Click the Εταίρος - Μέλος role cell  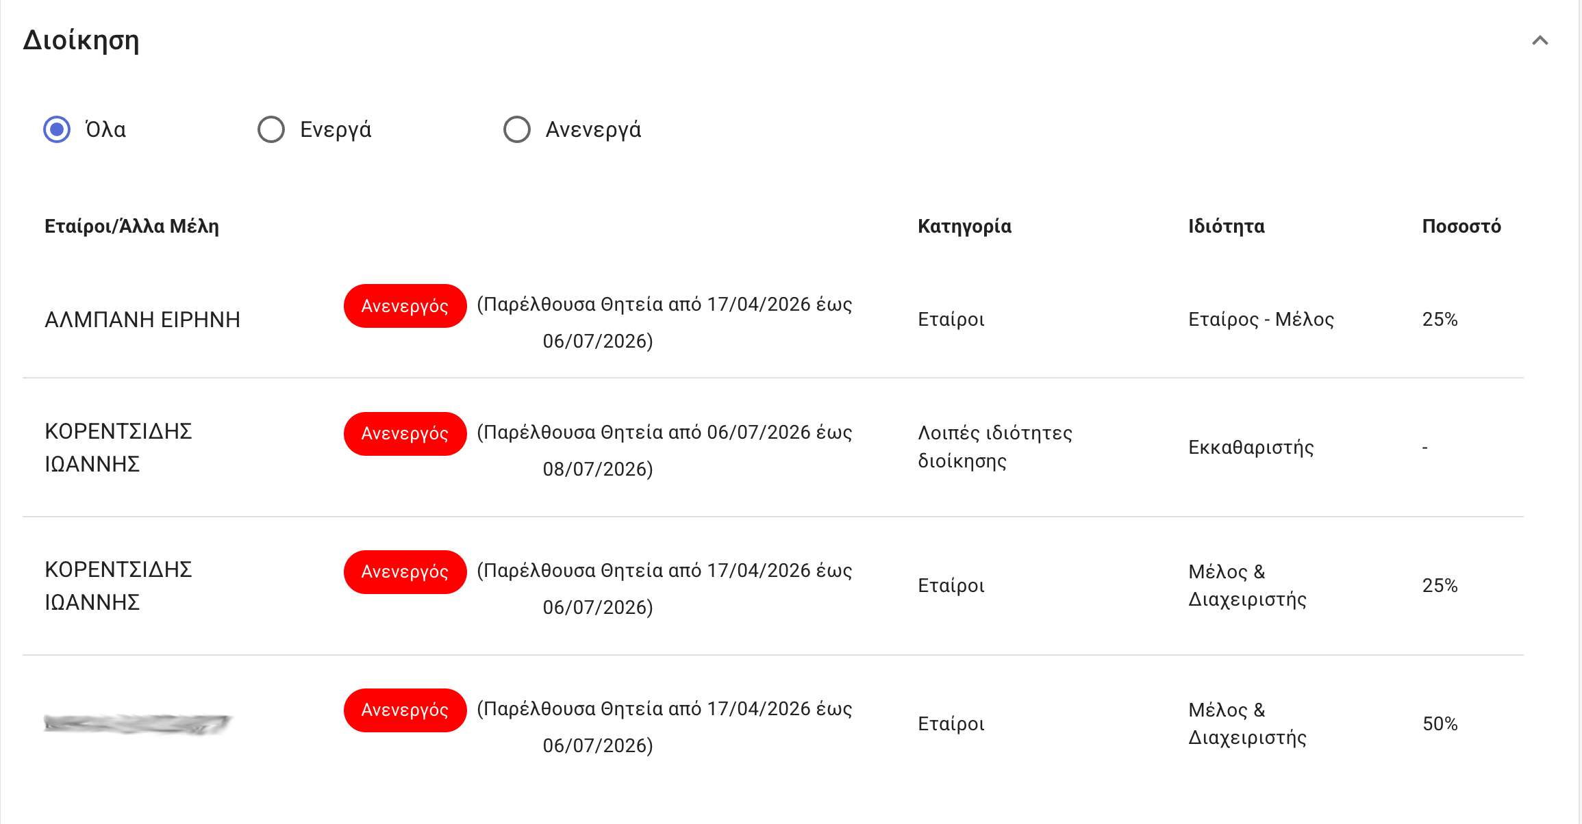[x=1261, y=320]
